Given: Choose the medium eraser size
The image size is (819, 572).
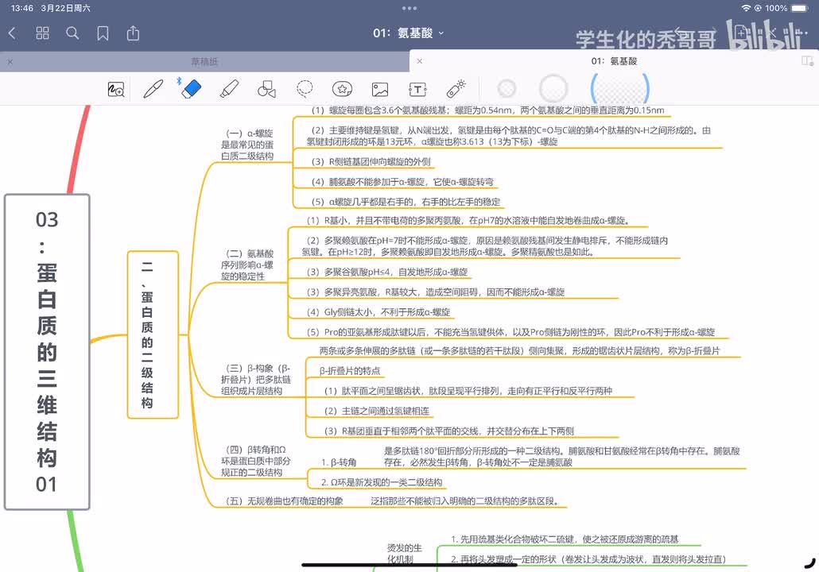Looking at the screenshot, I should 553,88.
